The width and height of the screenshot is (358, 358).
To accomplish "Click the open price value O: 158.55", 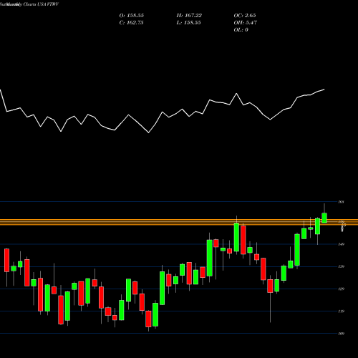I will tap(132, 16).
